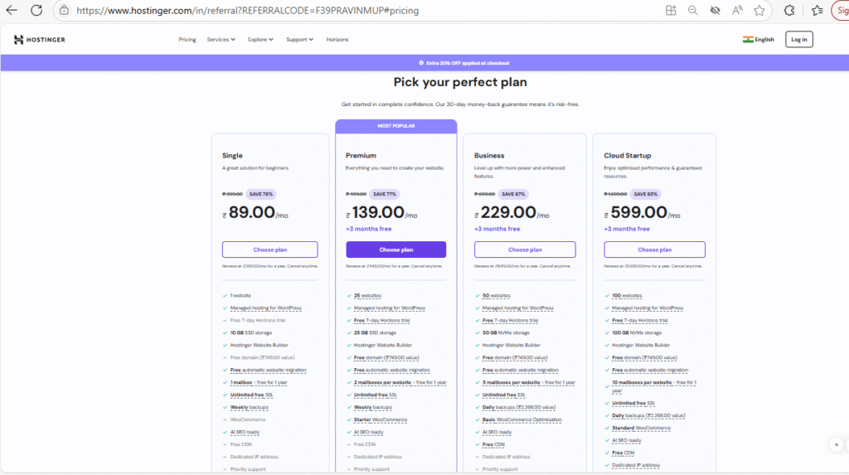Open the read aloud icon in address bar
849x475 pixels.
(x=737, y=11)
